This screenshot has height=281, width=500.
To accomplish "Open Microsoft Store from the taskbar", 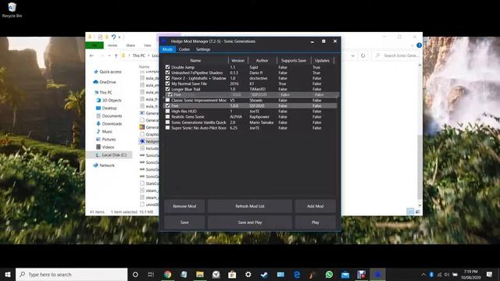I will [232, 275].
